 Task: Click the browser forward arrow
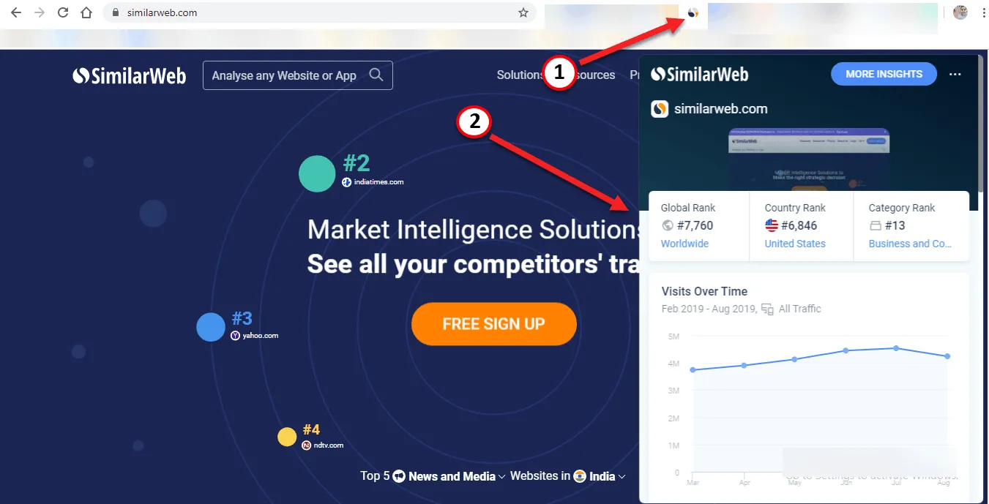(x=40, y=12)
